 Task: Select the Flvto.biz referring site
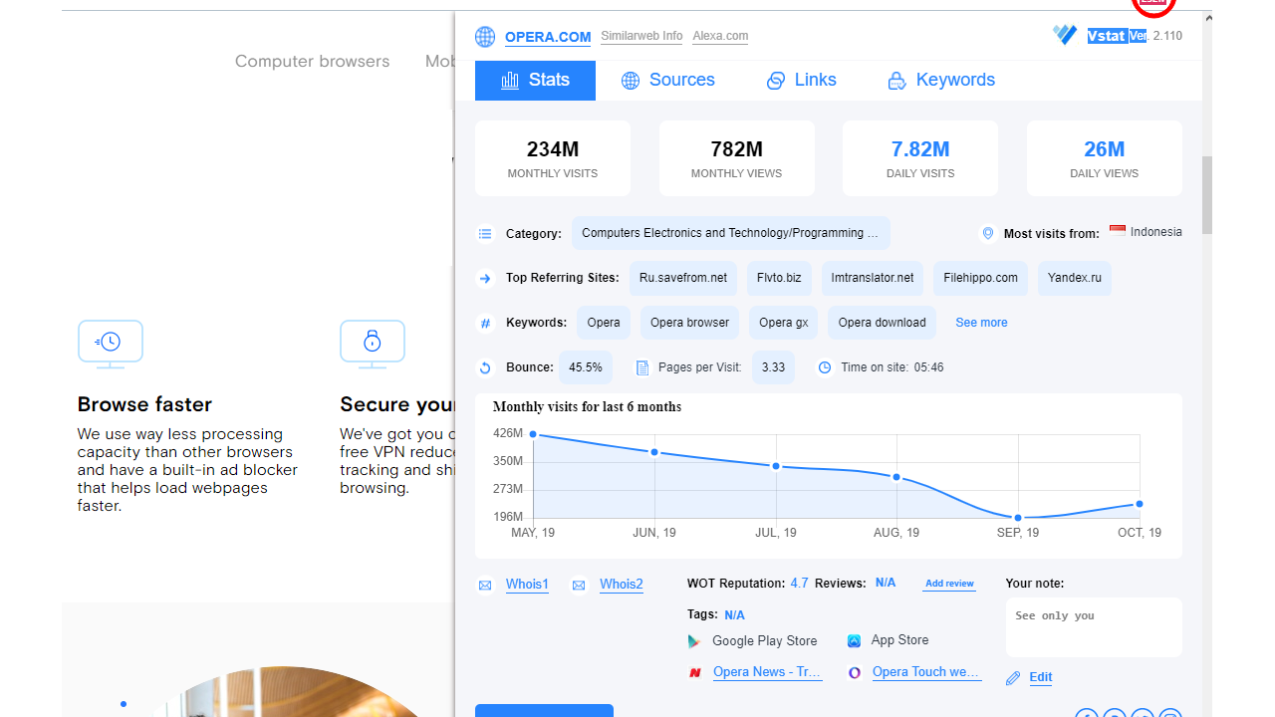pyautogui.click(x=779, y=278)
